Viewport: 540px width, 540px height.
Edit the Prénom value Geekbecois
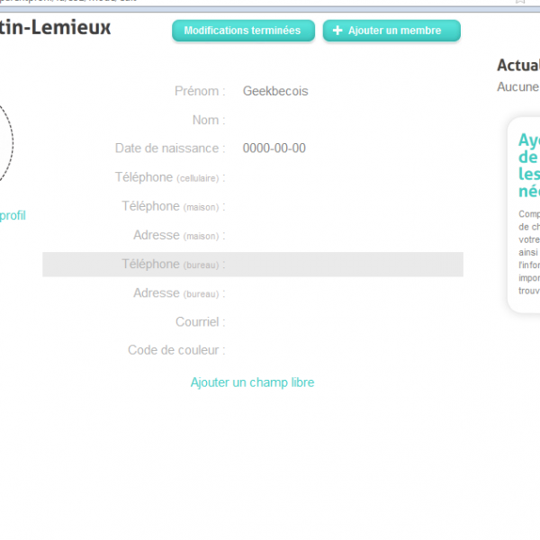click(275, 91)
